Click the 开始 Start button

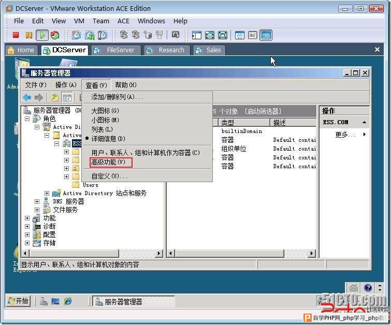click(18, 301)
